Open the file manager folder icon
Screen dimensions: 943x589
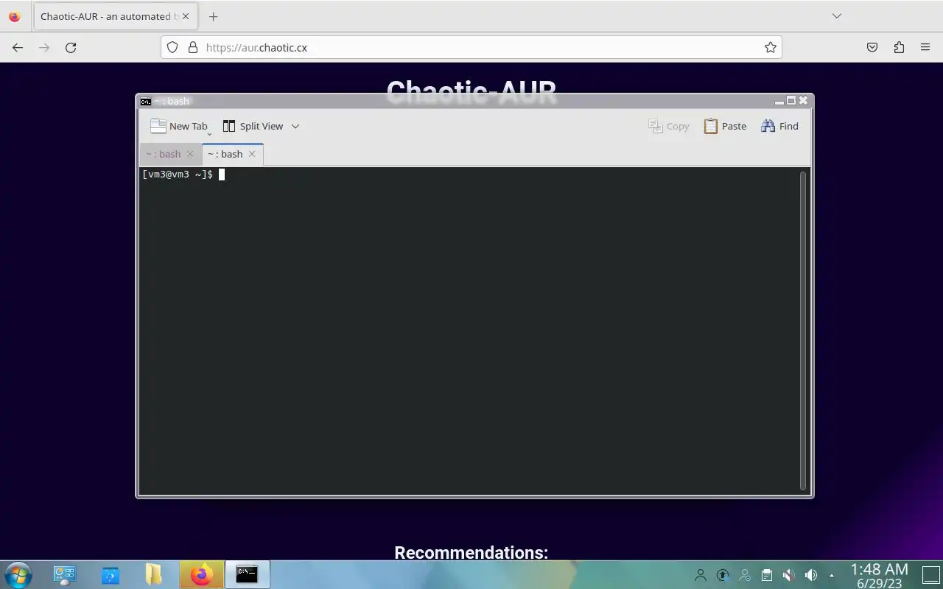pos(153,574)
